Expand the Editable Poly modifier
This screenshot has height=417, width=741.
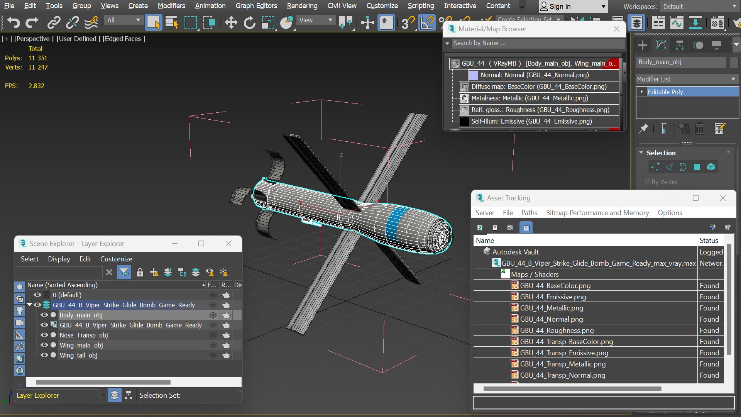642,92
